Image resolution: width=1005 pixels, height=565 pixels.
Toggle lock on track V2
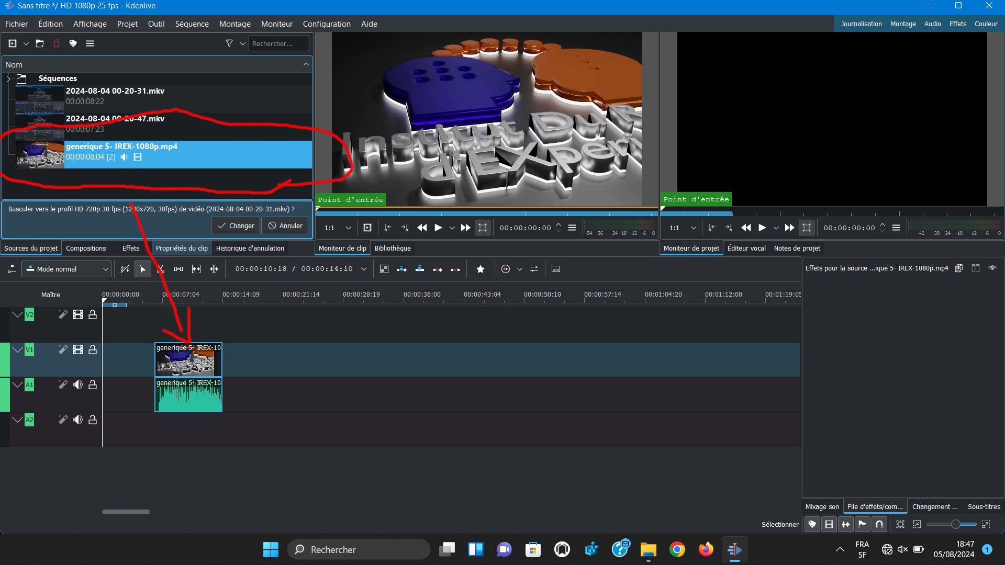[93, 314]
